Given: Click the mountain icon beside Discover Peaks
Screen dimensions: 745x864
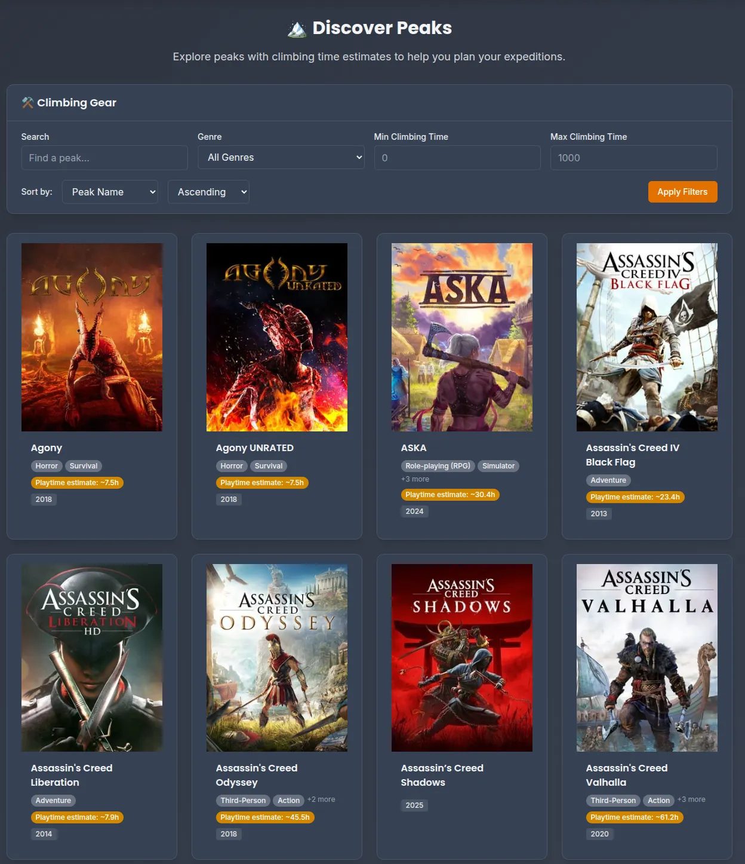Looking at the screenshot, I should (x=297, y=29).
